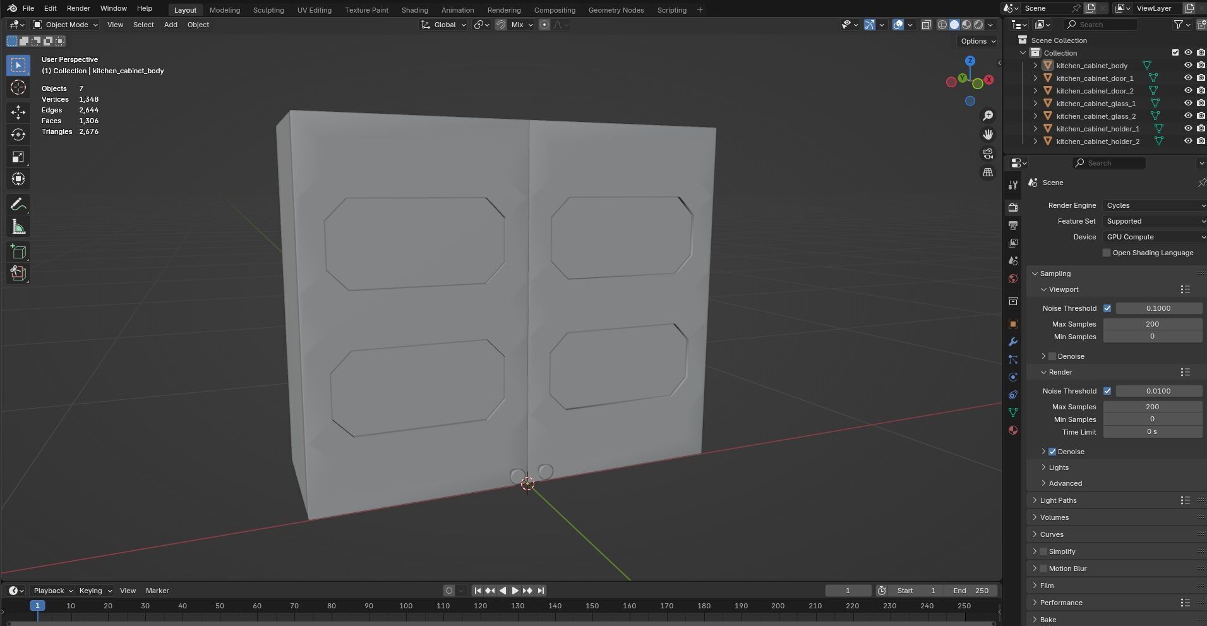Screen dimensions: 1207x626
Task: Disable render Denoise checkbox
Action: click(1052, 452)
